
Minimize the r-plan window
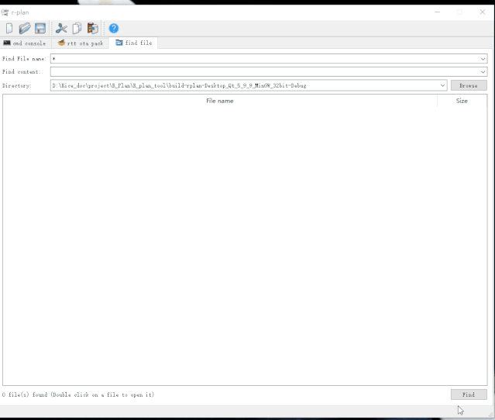tap(437, 12)
